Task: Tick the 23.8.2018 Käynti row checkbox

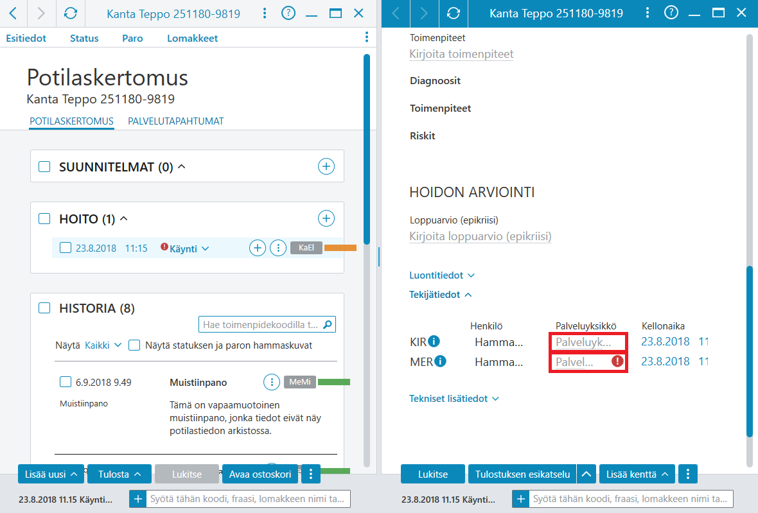Action: [x=66, y=248]
